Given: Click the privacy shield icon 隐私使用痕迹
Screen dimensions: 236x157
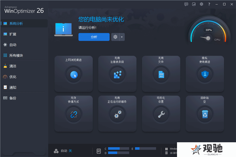Looking at the screenshot, I should pyautogui.click(x=205, y=75).
